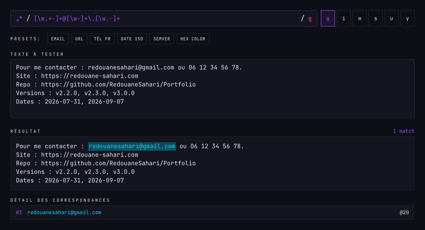
Task: Click the PRESETS label
Action: pos(25,39)
